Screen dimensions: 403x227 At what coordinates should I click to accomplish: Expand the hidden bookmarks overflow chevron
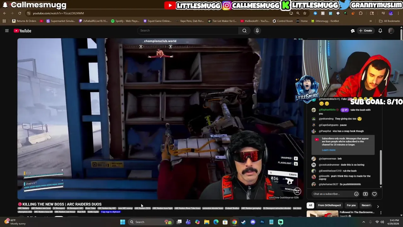(x=371, y=21)
